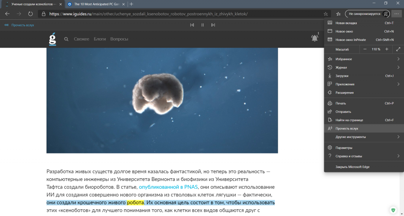Viewport: 404px width, 216px height.
Task: Increase zoom with the plus button
Action: tap(387, 49)
